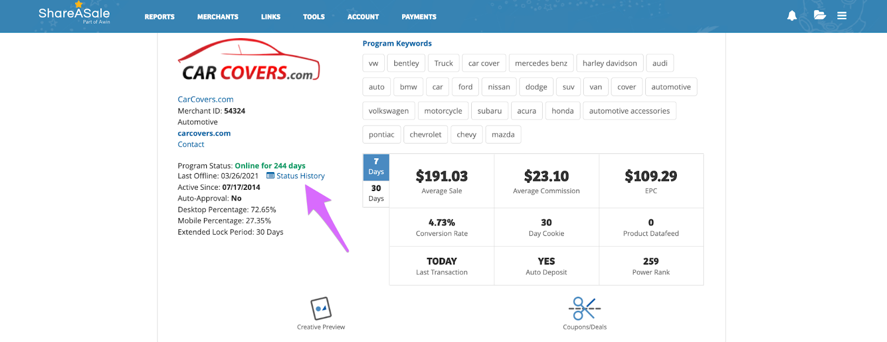Select the 'automotive accessories' keyword tag

629,111
